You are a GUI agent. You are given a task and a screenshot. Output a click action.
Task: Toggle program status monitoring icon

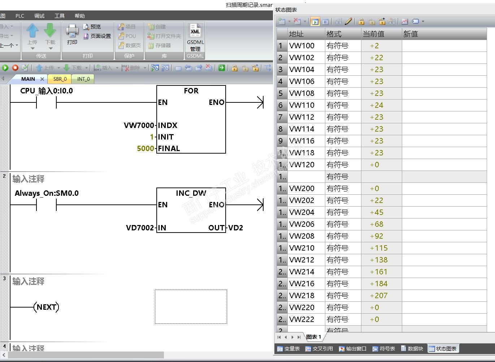point(155,68)
